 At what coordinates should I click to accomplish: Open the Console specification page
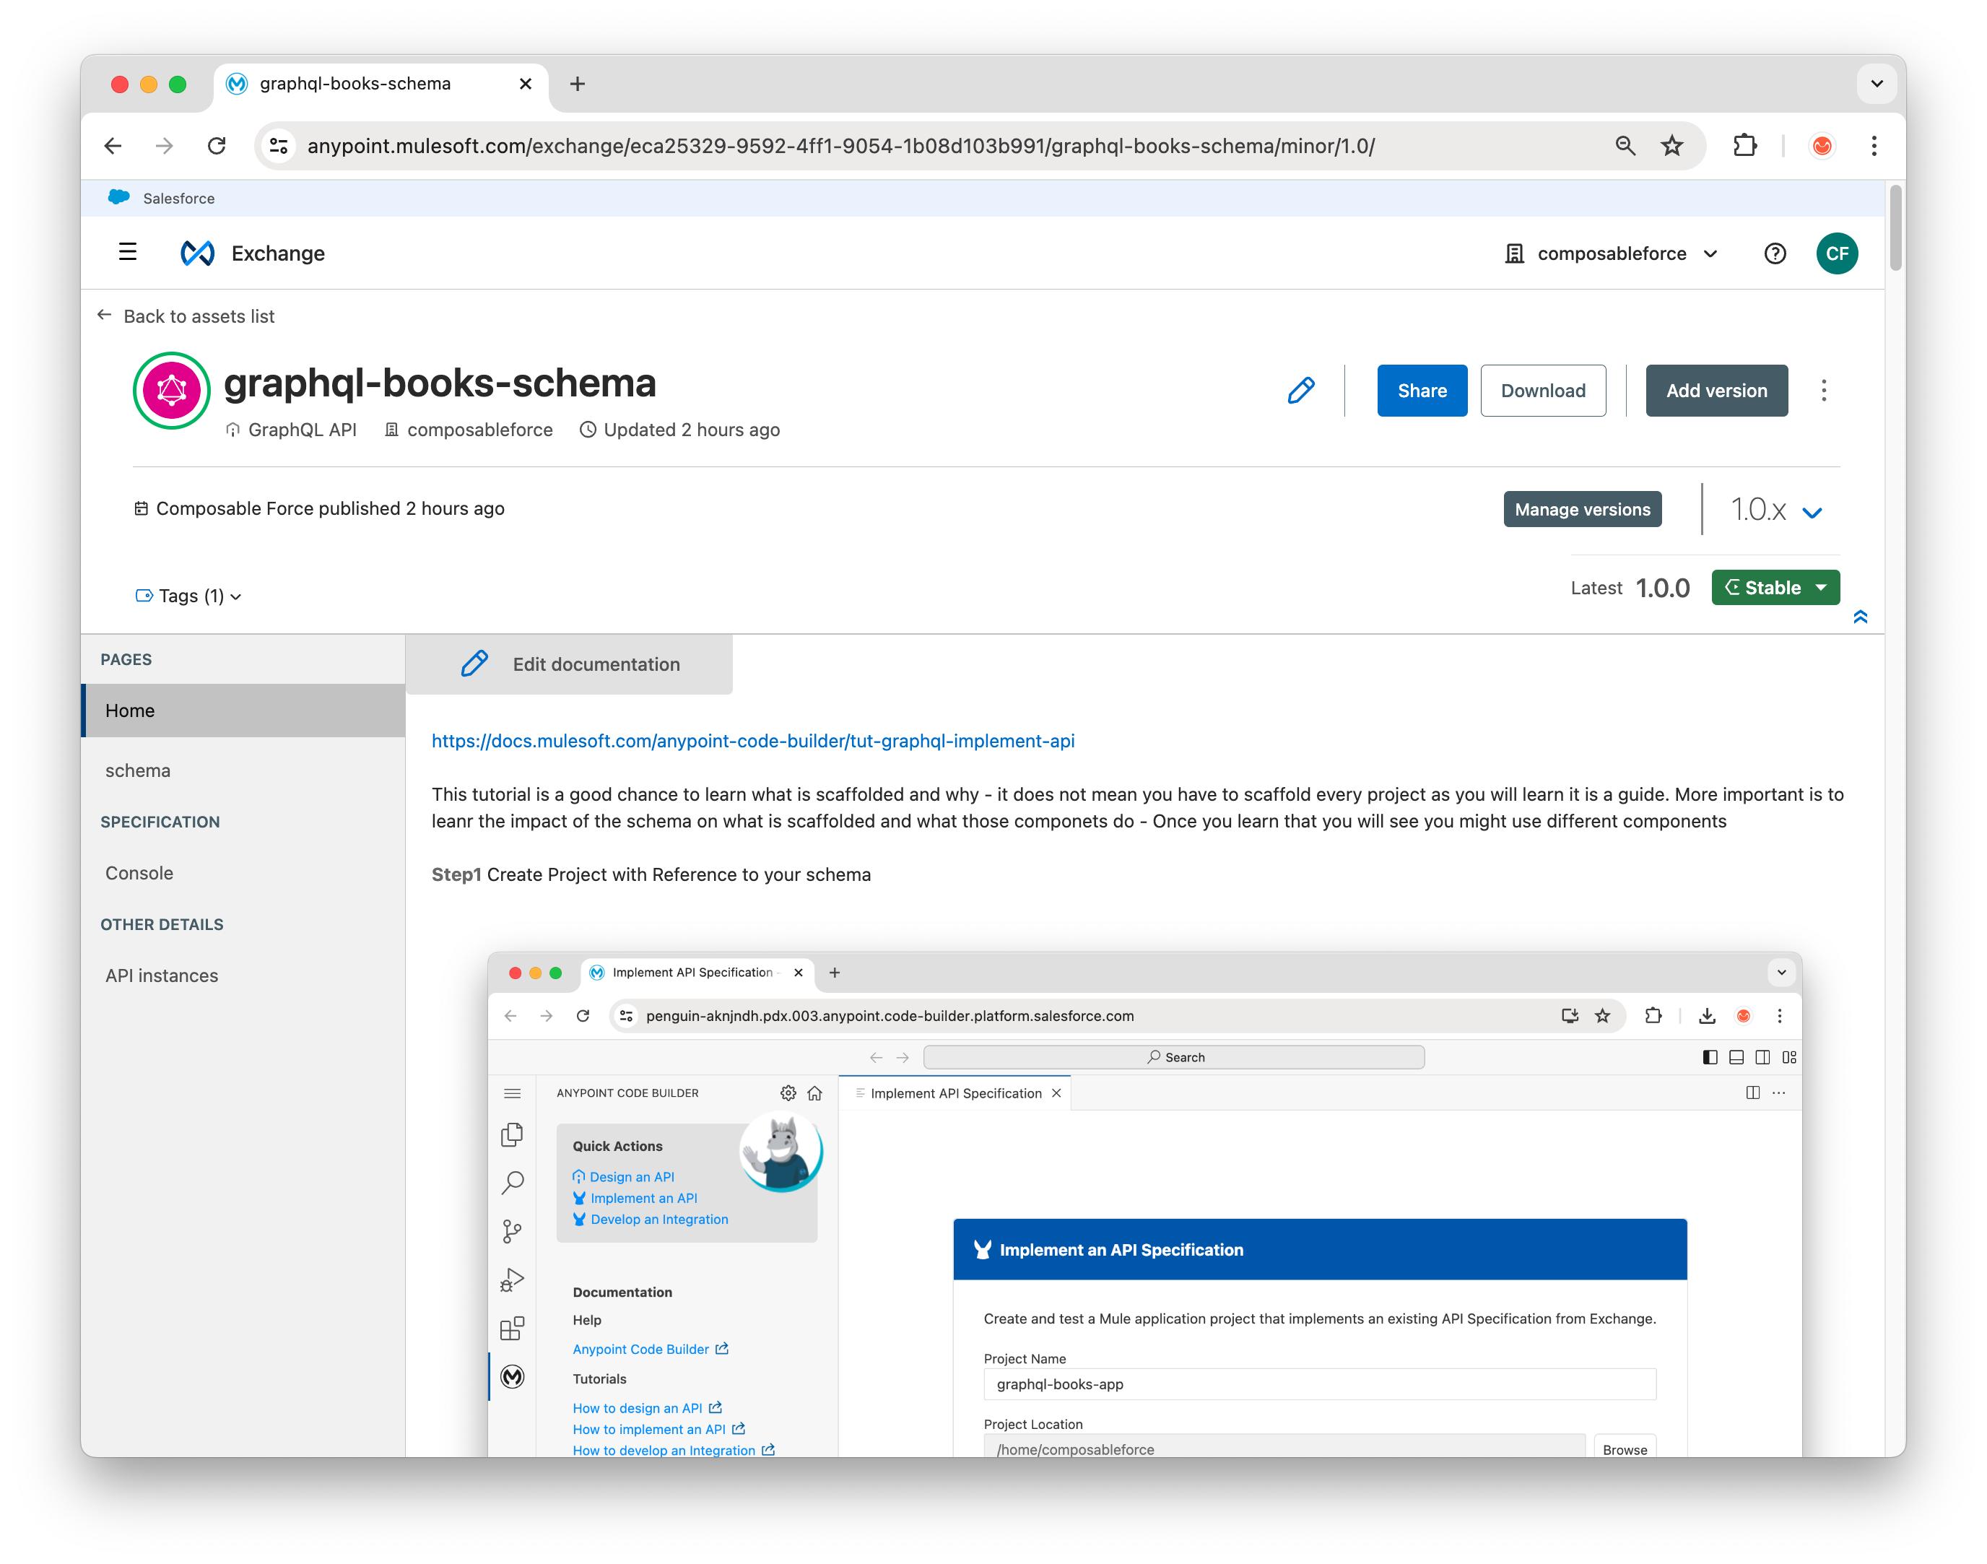(x=139, y=873)
